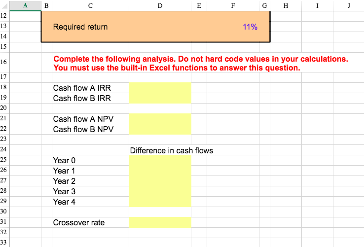Select the Year 0 difference cell
Image resolution: width=364 pixels, height=247 pixels.
160,160
